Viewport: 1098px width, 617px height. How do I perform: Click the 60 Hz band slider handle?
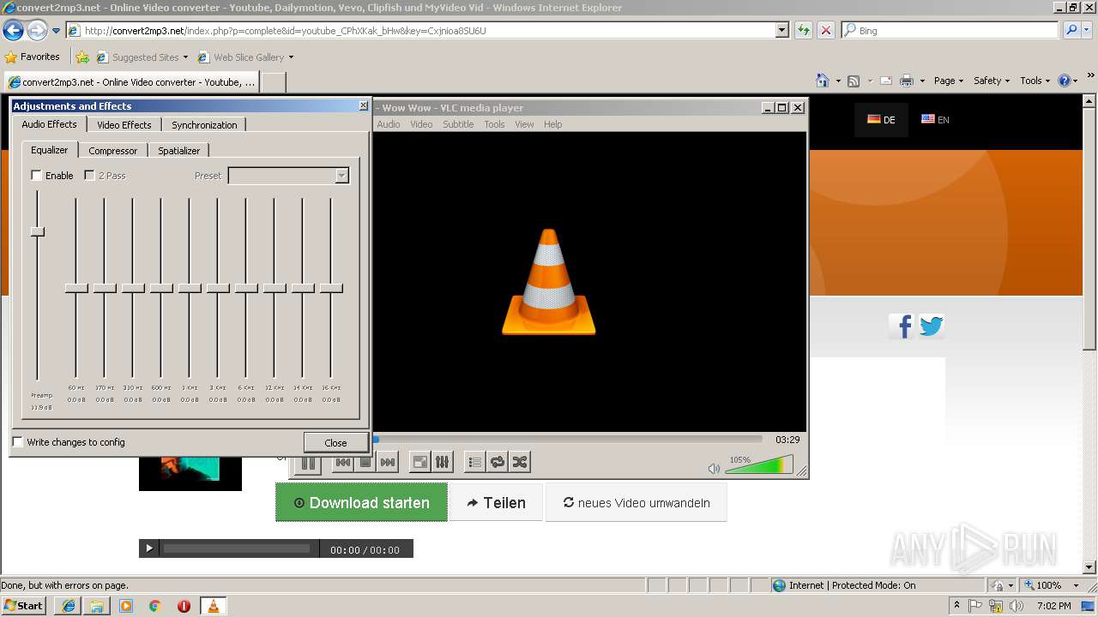tap(76, 288)
